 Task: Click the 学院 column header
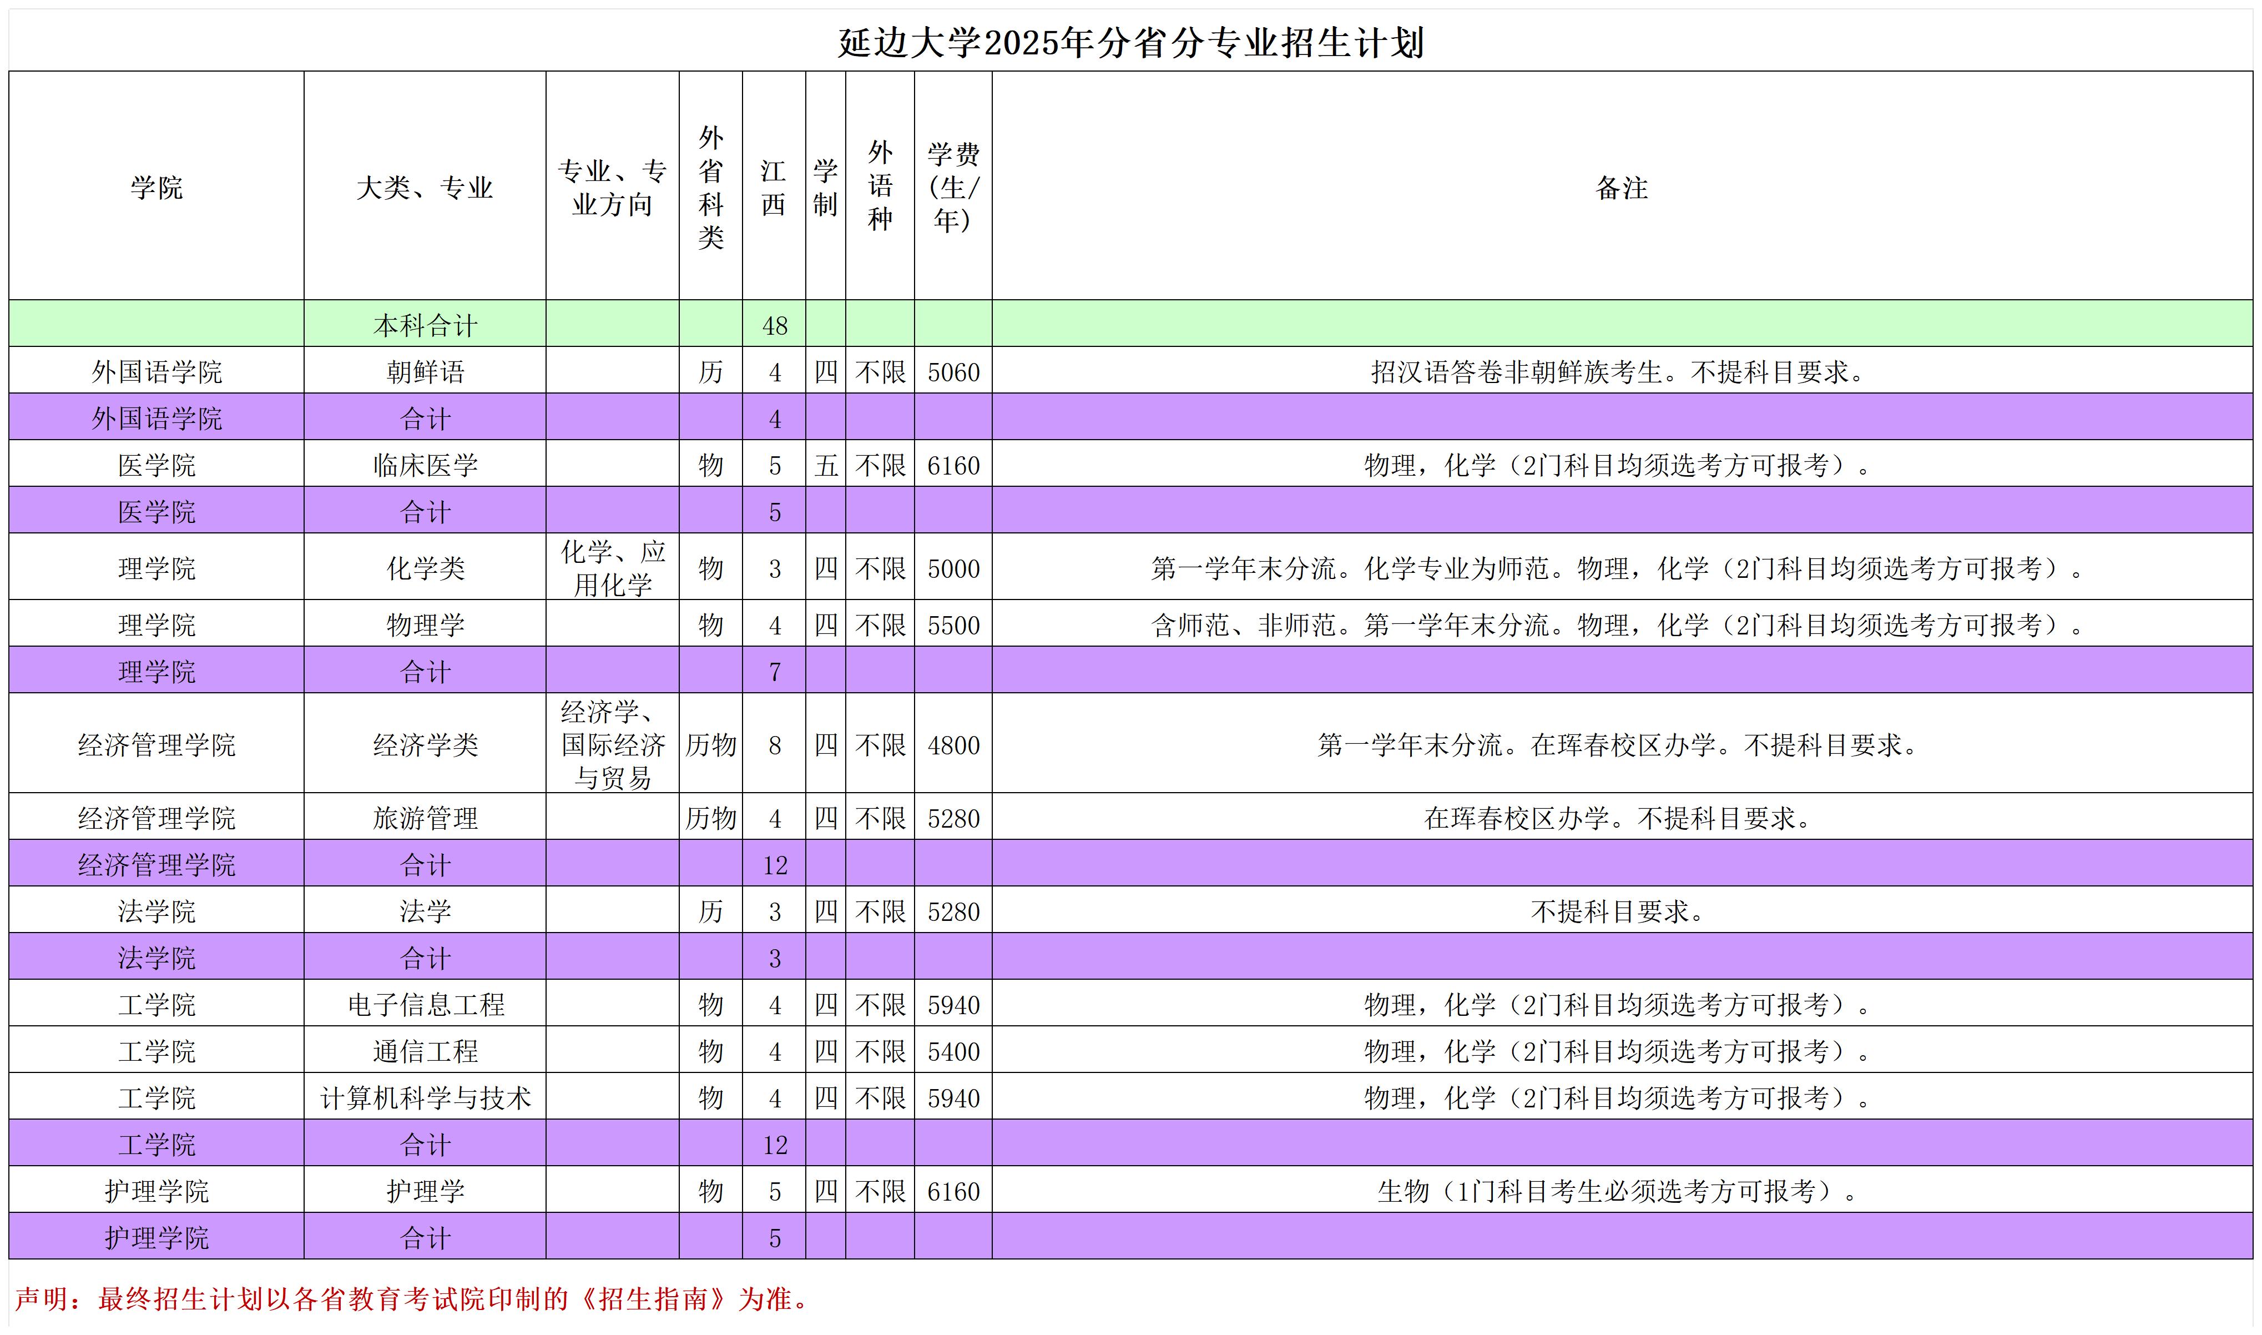pyautogui.click(x=156, y=186)
